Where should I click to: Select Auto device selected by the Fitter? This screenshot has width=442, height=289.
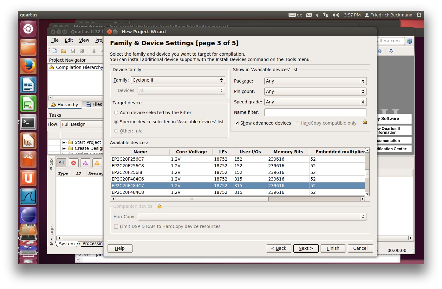pyautogui.click(x=116, y=113)
